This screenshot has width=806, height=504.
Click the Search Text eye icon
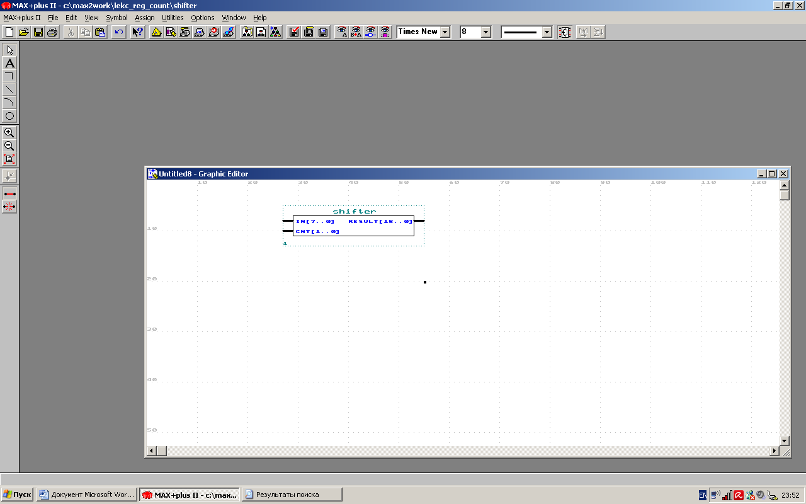[341, 31]
